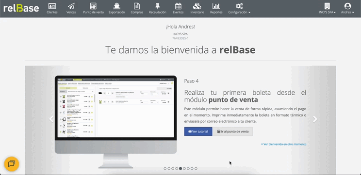Go to next carousel slide arrow
The image size is (361, 175).
pyautogui.click(x=315, y=119)
